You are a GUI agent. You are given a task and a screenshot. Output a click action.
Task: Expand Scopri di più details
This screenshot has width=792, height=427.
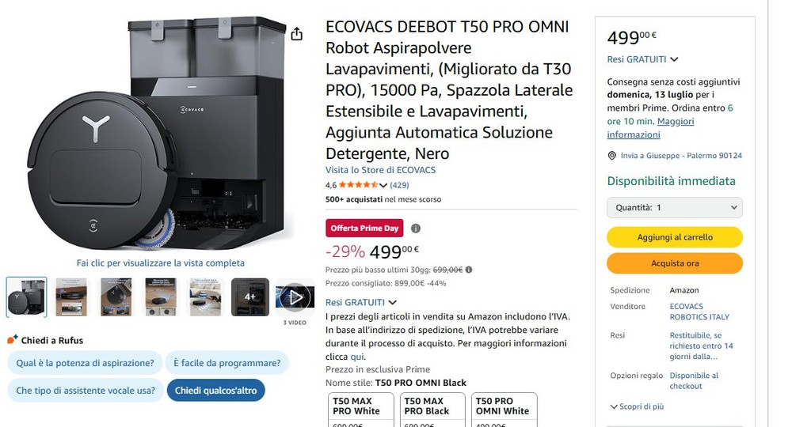pos(637,406)
